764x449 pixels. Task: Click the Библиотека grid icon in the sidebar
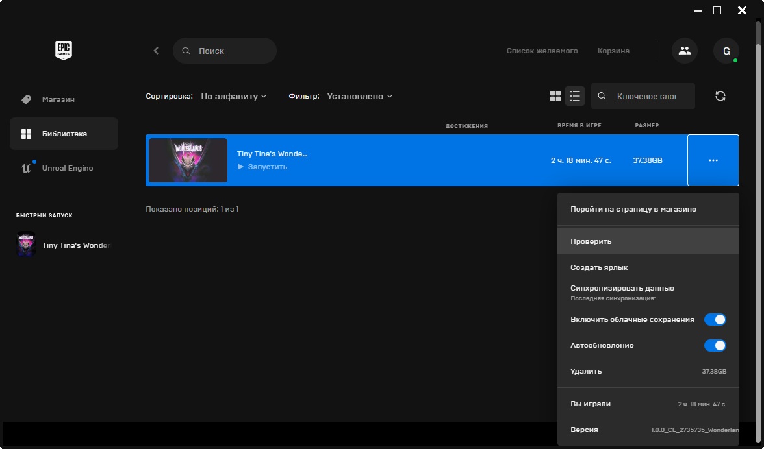pyautogui.click(x=26, y=134)
